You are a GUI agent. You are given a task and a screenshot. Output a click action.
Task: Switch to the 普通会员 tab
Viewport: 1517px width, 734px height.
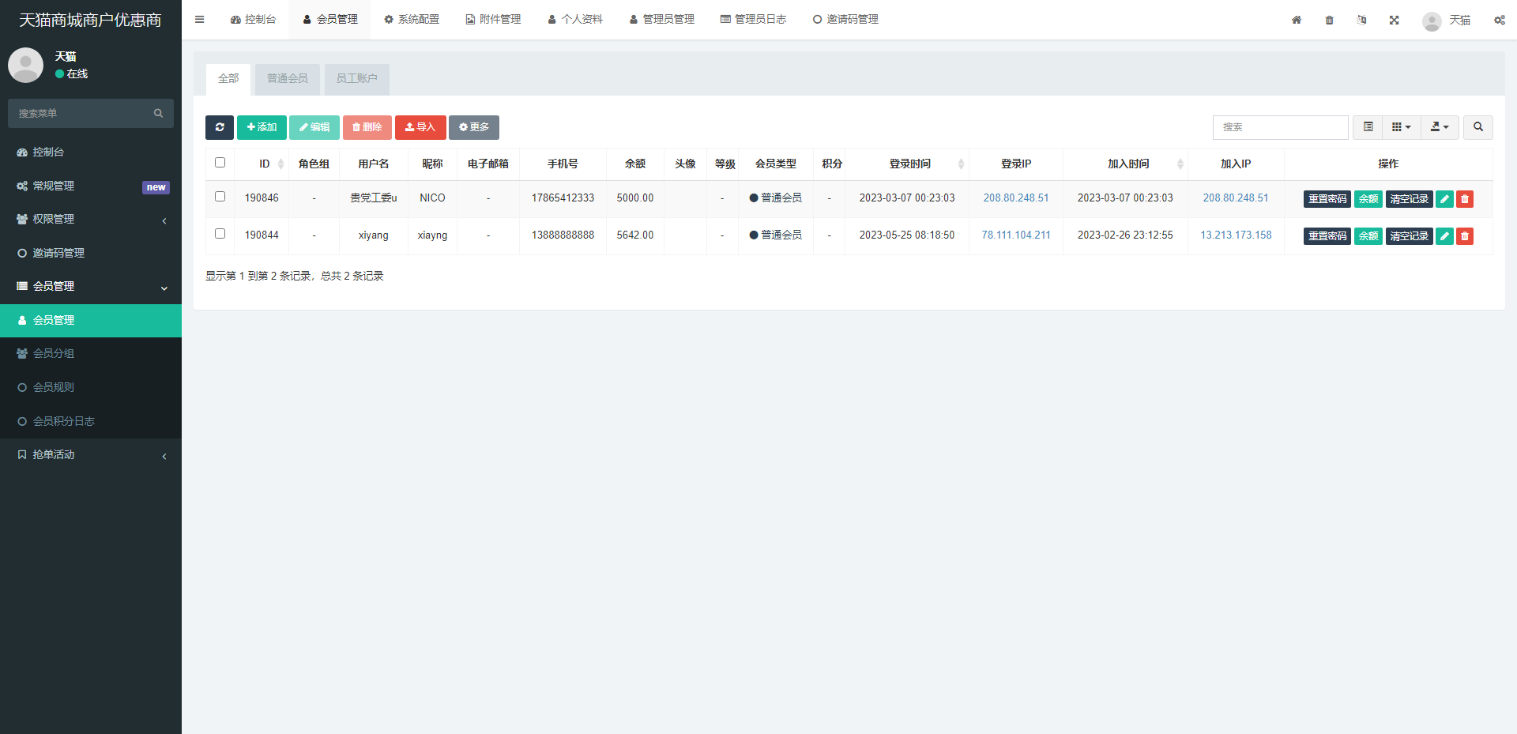point(287,79)
